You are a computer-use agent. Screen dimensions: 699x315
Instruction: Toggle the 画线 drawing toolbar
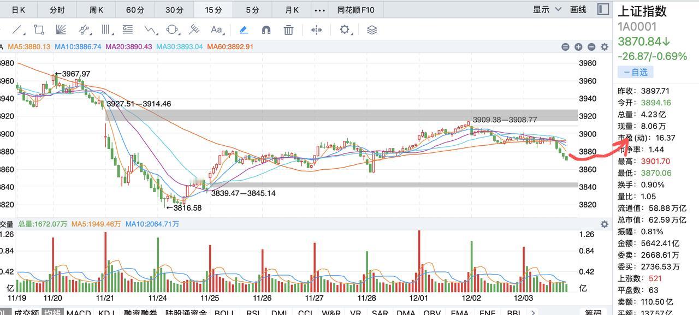[x=578, y=9]
